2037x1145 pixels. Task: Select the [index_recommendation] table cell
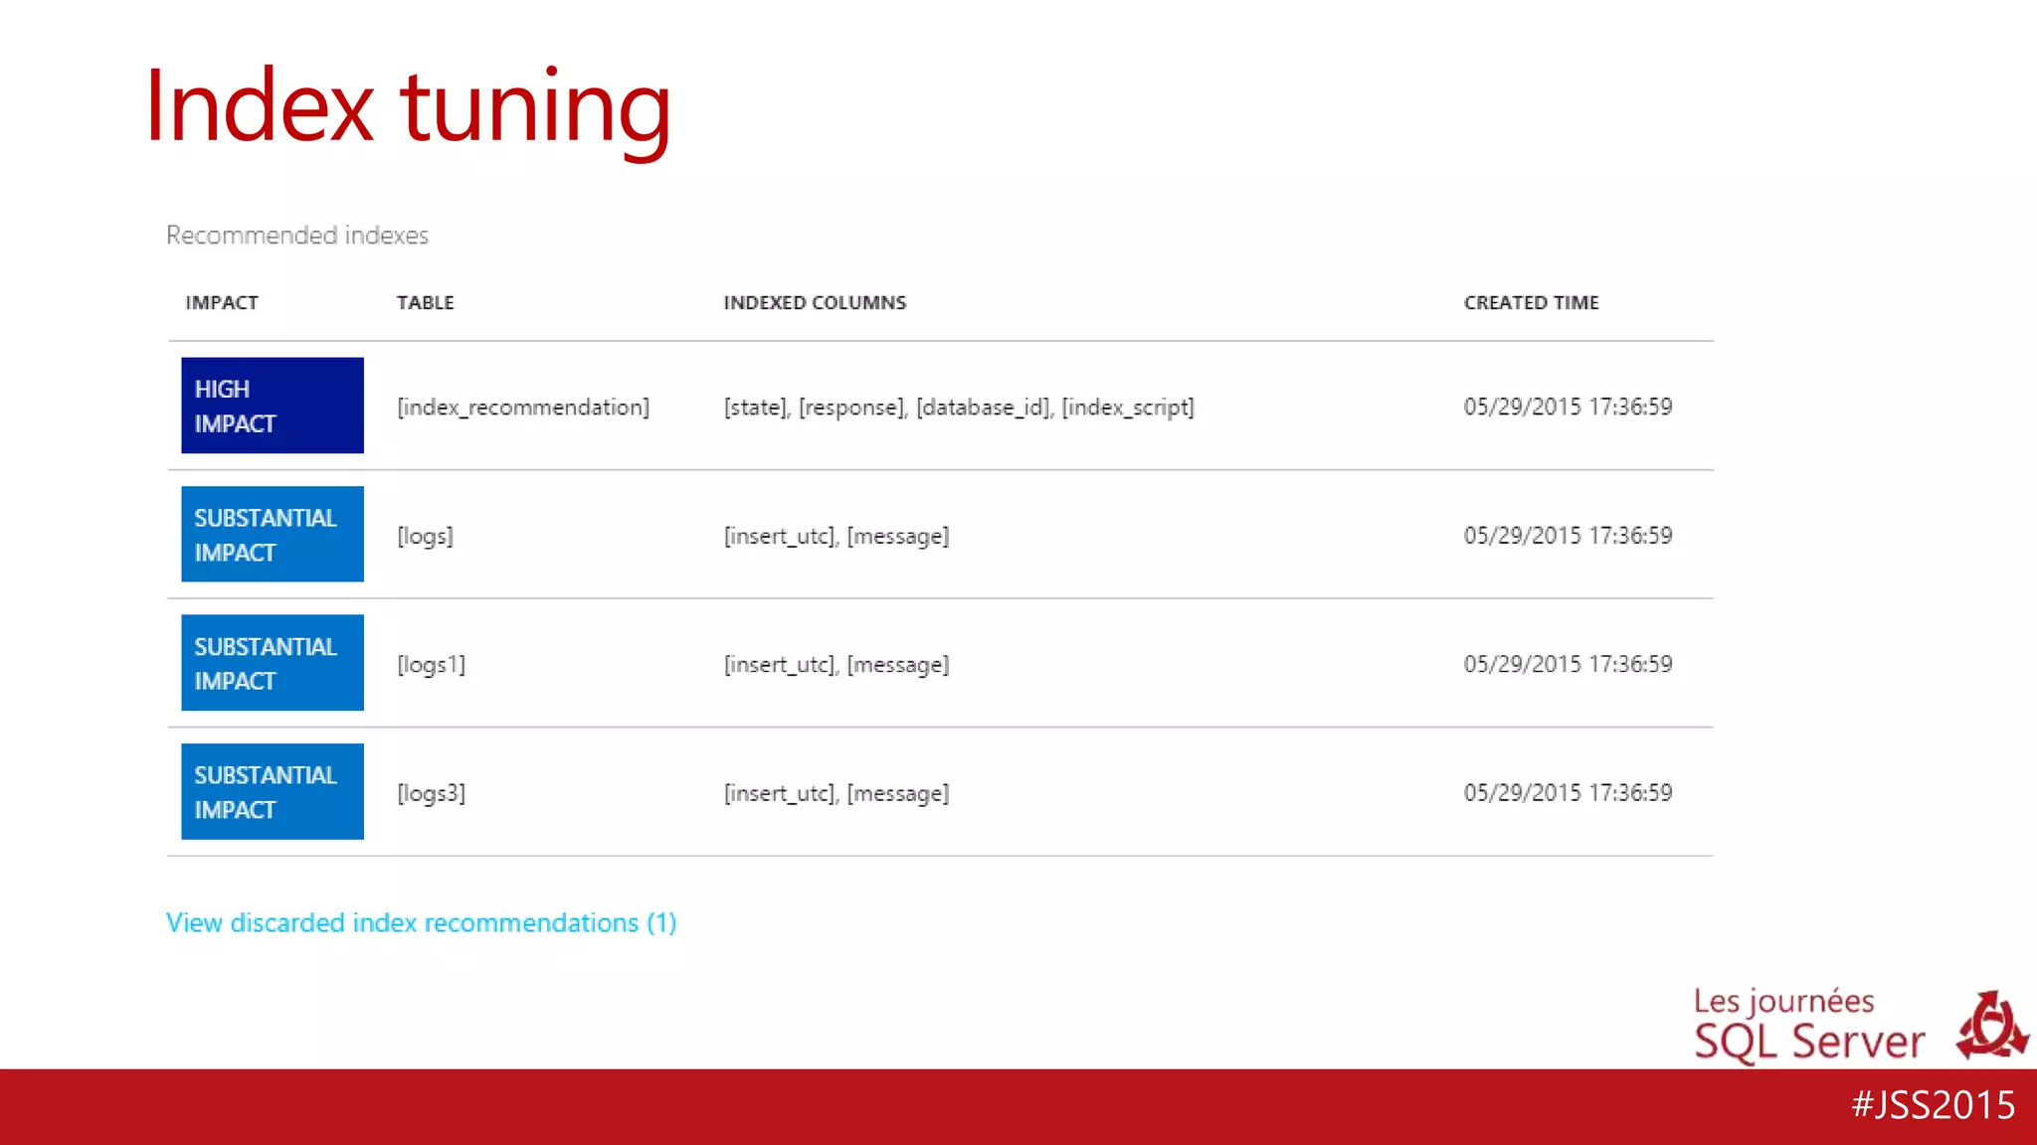523,408
